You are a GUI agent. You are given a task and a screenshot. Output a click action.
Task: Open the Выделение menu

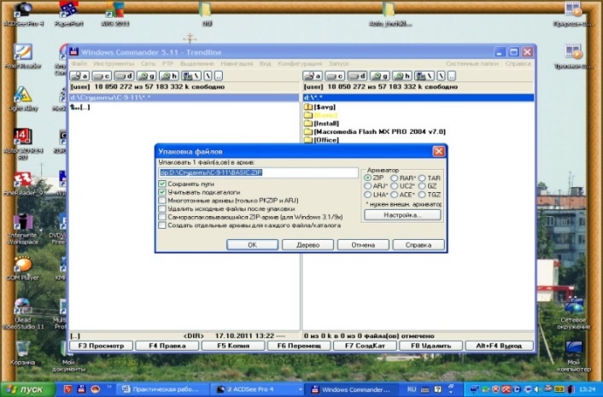coord(197,63)
